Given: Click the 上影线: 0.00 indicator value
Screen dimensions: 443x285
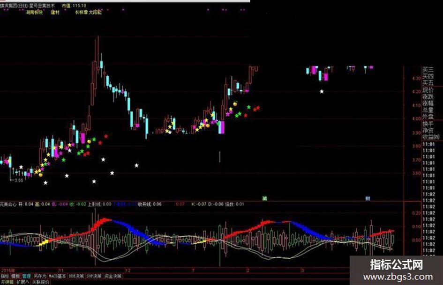Looking at the screenshot, I should pyautogui.click(x=99, y=204).
